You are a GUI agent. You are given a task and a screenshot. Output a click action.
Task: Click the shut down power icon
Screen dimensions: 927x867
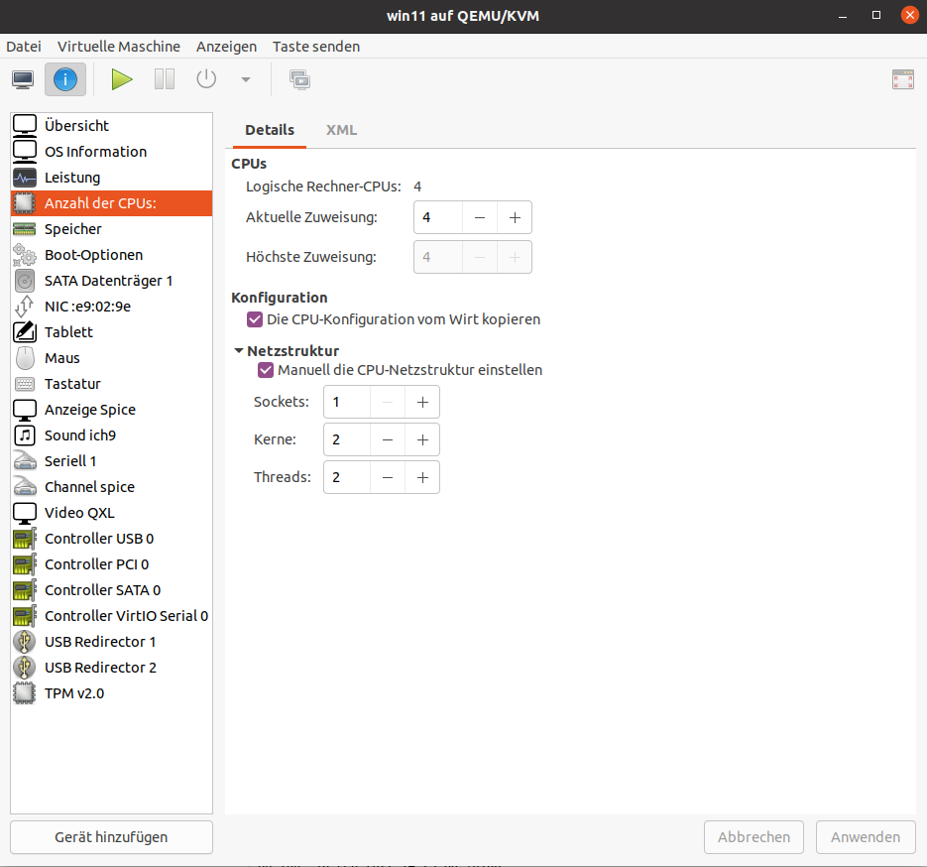206,79
